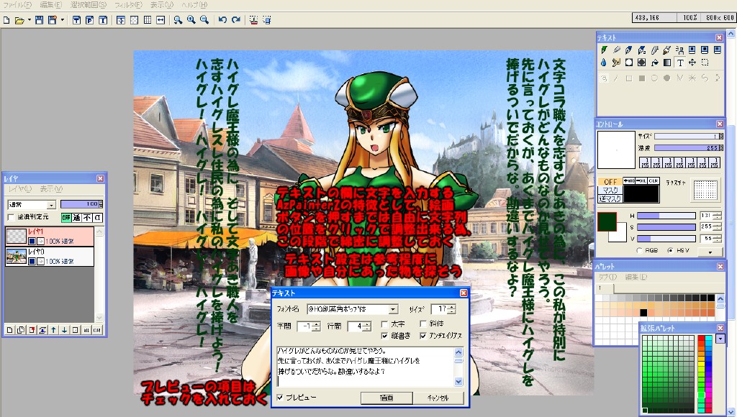The width and height of the screenshot is (737, 417).
Task: Click the save floppy disk icon
Action: 39,20
